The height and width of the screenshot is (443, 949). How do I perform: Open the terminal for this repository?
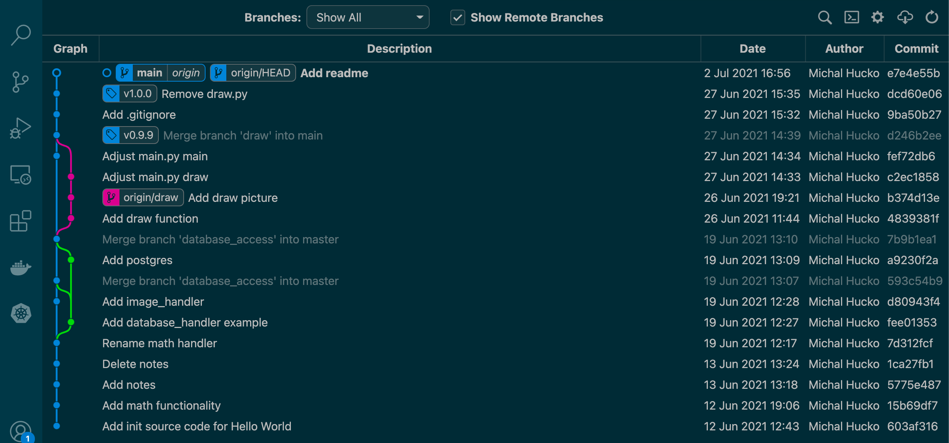(x=851, y=17)
